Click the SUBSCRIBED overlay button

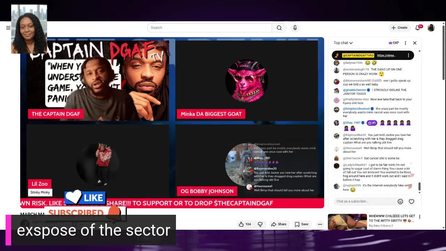coord(85,213)
